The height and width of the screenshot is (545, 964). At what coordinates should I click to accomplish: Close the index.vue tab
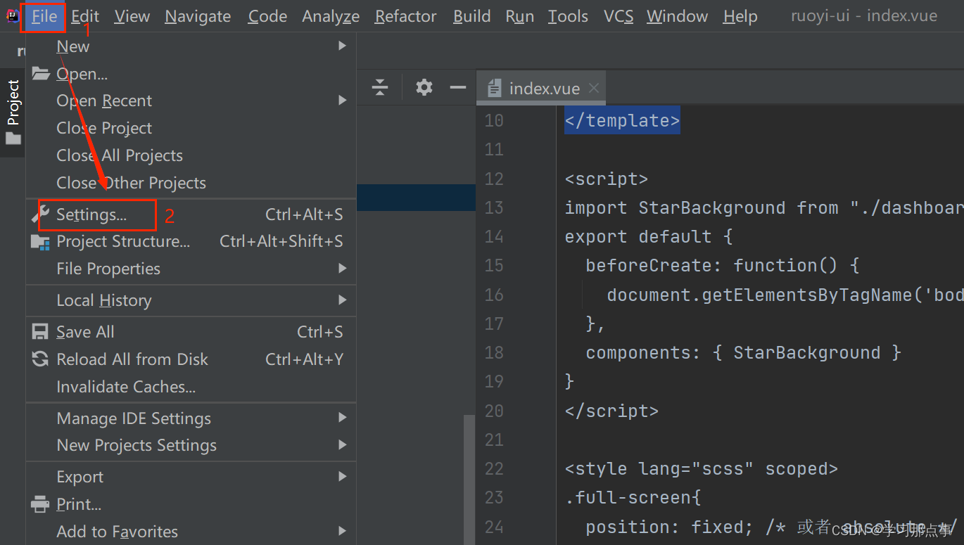(x=594, y=88)
